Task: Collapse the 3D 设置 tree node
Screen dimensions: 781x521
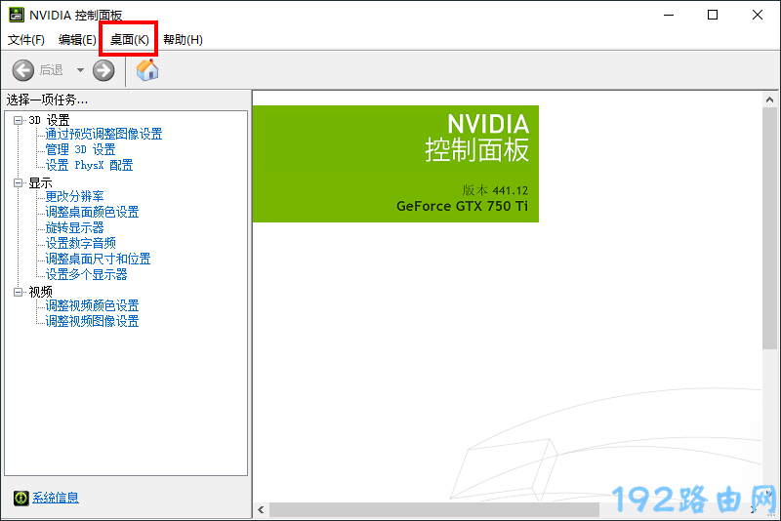Action: tap(18, 120)
